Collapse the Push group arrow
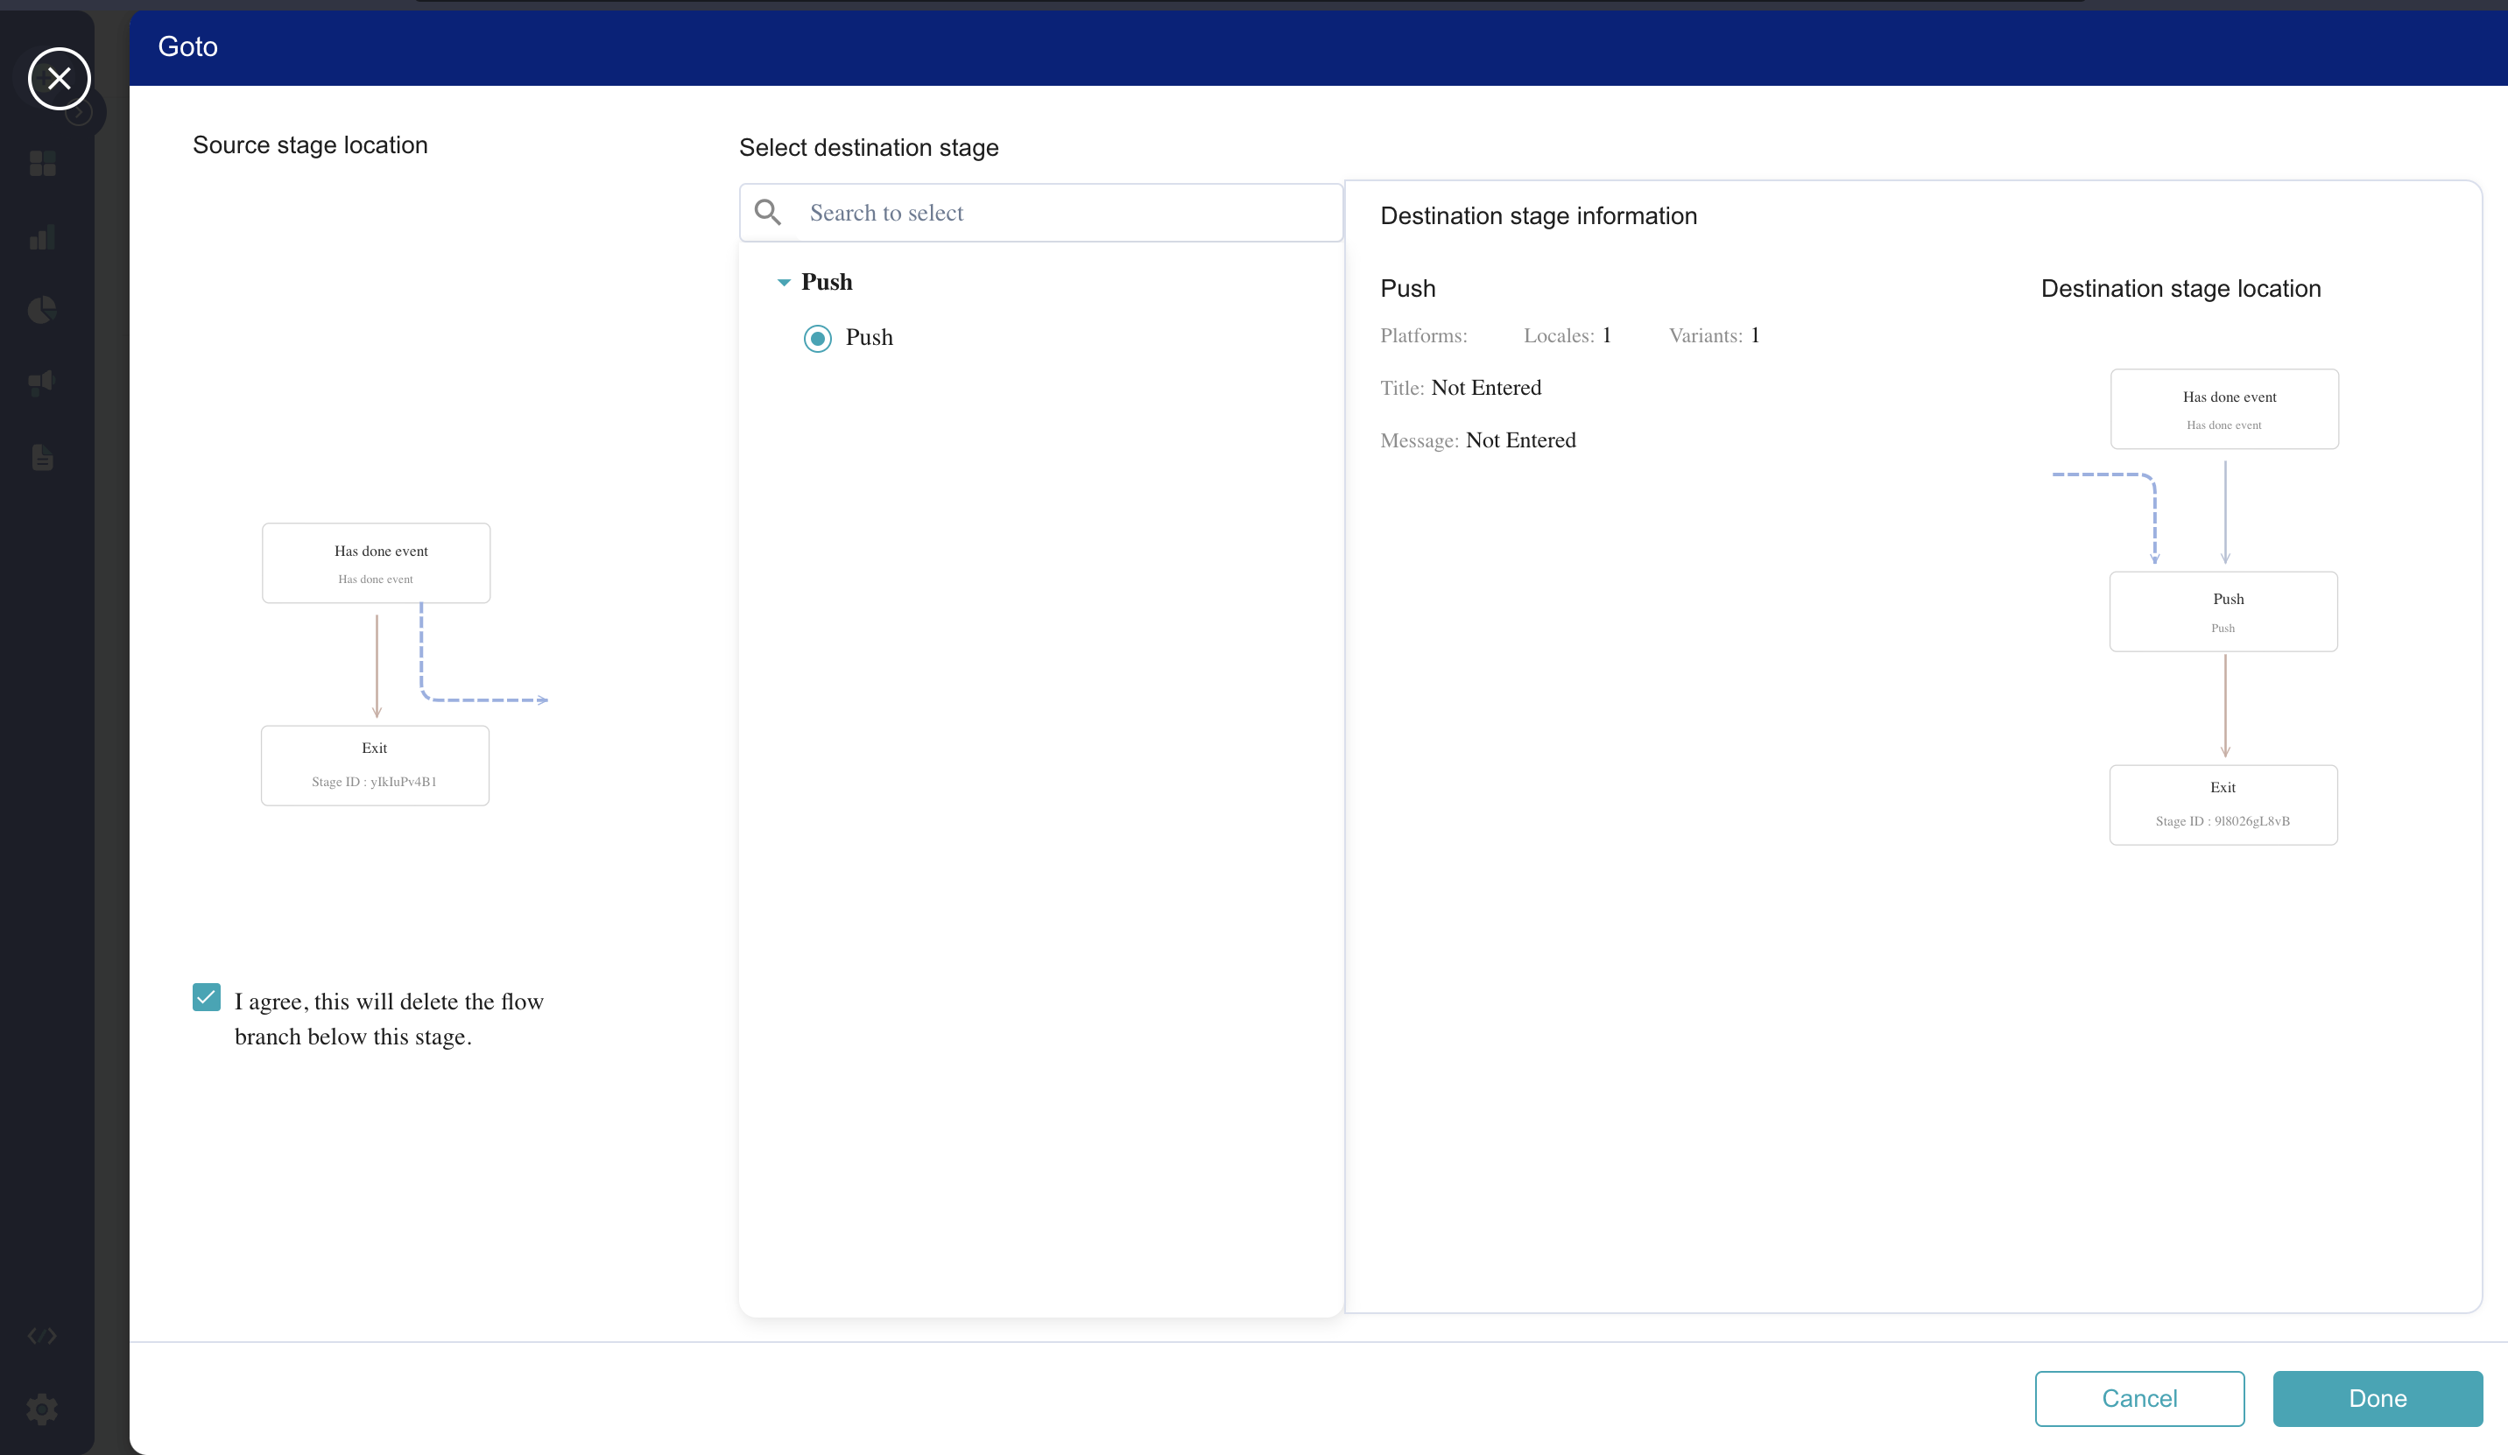 click(783, 283)
